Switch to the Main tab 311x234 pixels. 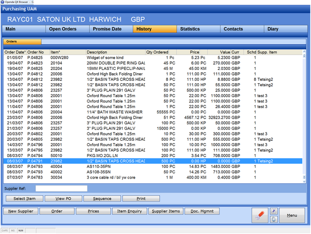[x=24, y=29]
